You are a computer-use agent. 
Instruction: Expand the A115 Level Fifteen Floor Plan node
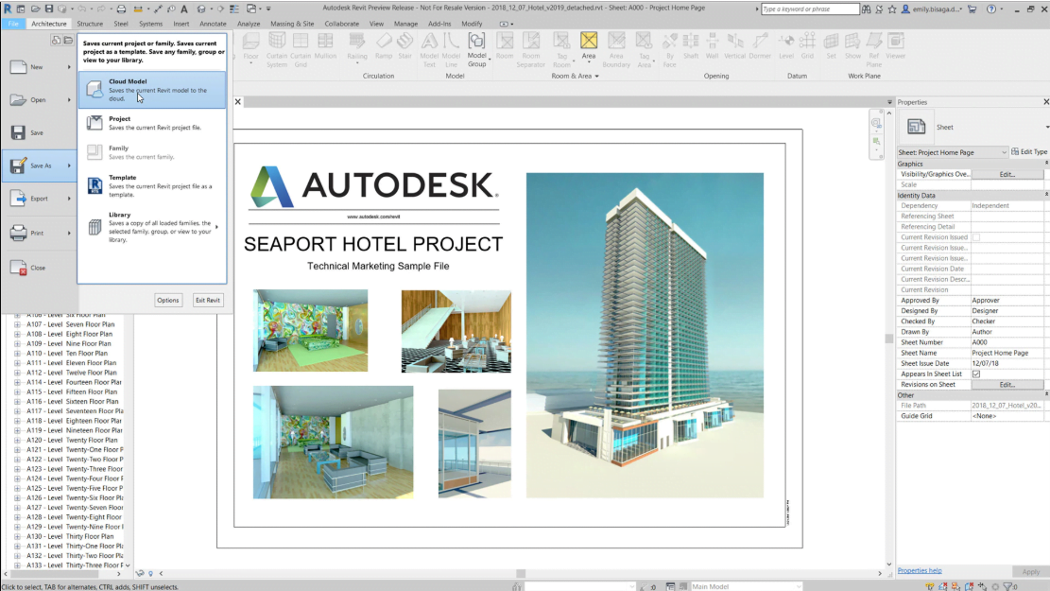(x=17, y=392)
